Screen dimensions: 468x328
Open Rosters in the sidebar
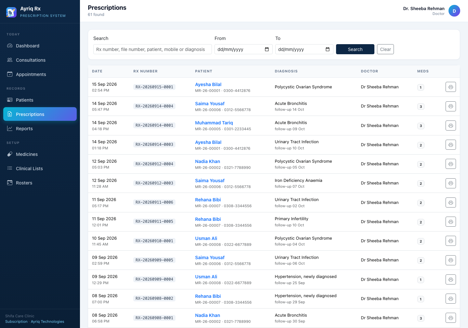pos(40,183)
